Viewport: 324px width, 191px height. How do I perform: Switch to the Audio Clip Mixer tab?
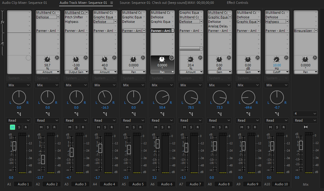click(x=24, y=3)
